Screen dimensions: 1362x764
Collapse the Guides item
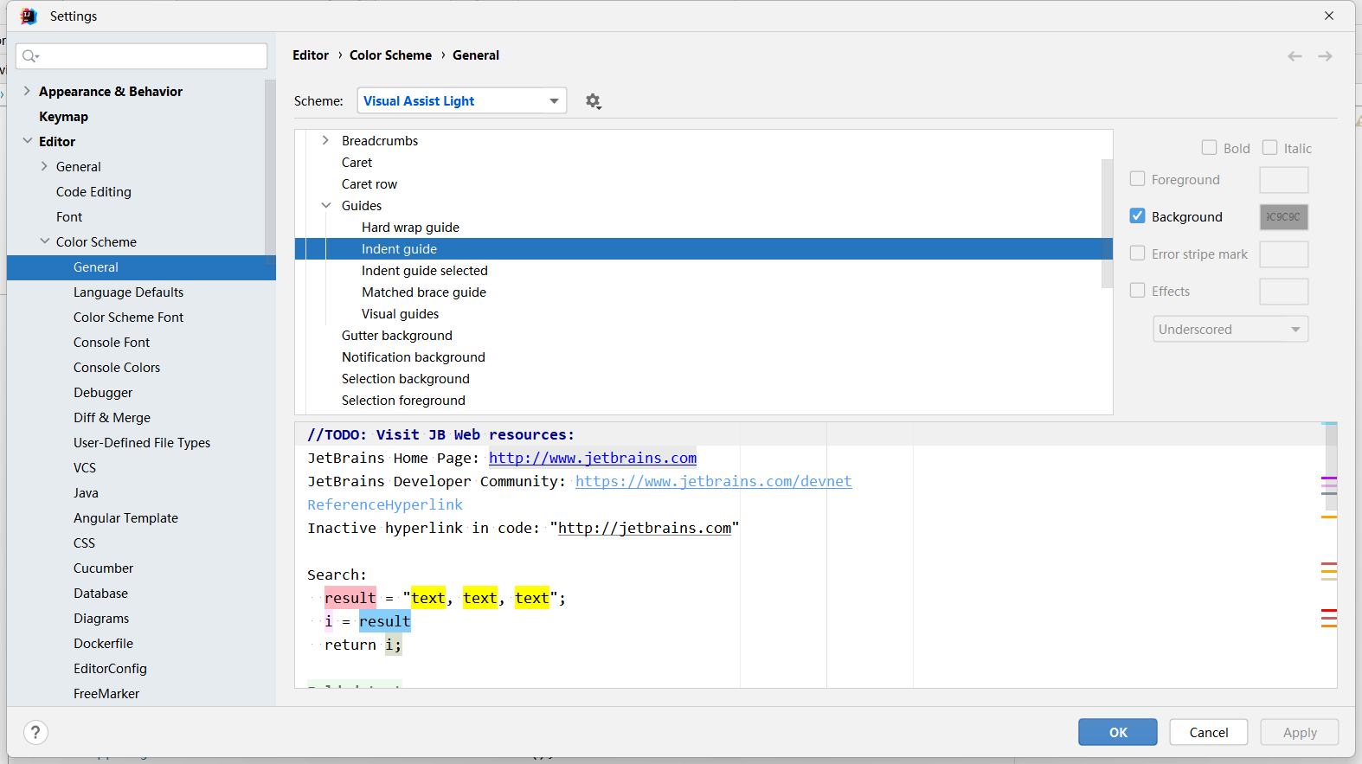pyautogui.click(x=325, y=205)
